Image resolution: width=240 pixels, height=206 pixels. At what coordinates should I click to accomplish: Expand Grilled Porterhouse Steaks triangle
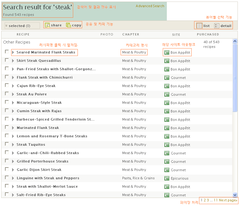click(13, 161)
